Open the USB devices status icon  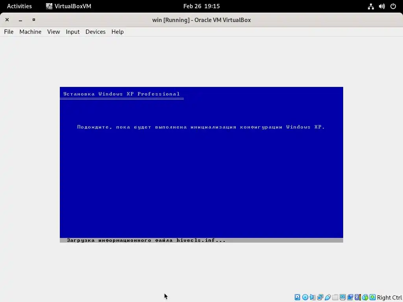(x=328, y=297)
